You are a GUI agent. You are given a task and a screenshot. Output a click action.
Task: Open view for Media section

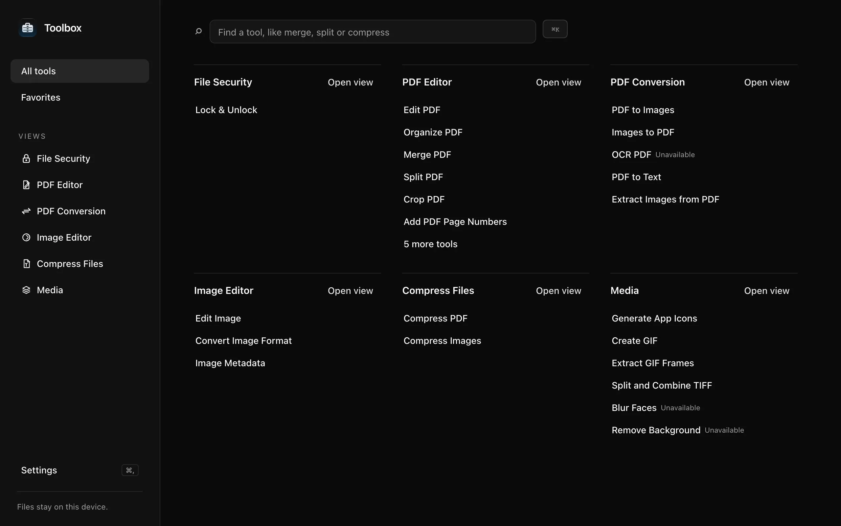pyautogui.click(x=767, y=291)
